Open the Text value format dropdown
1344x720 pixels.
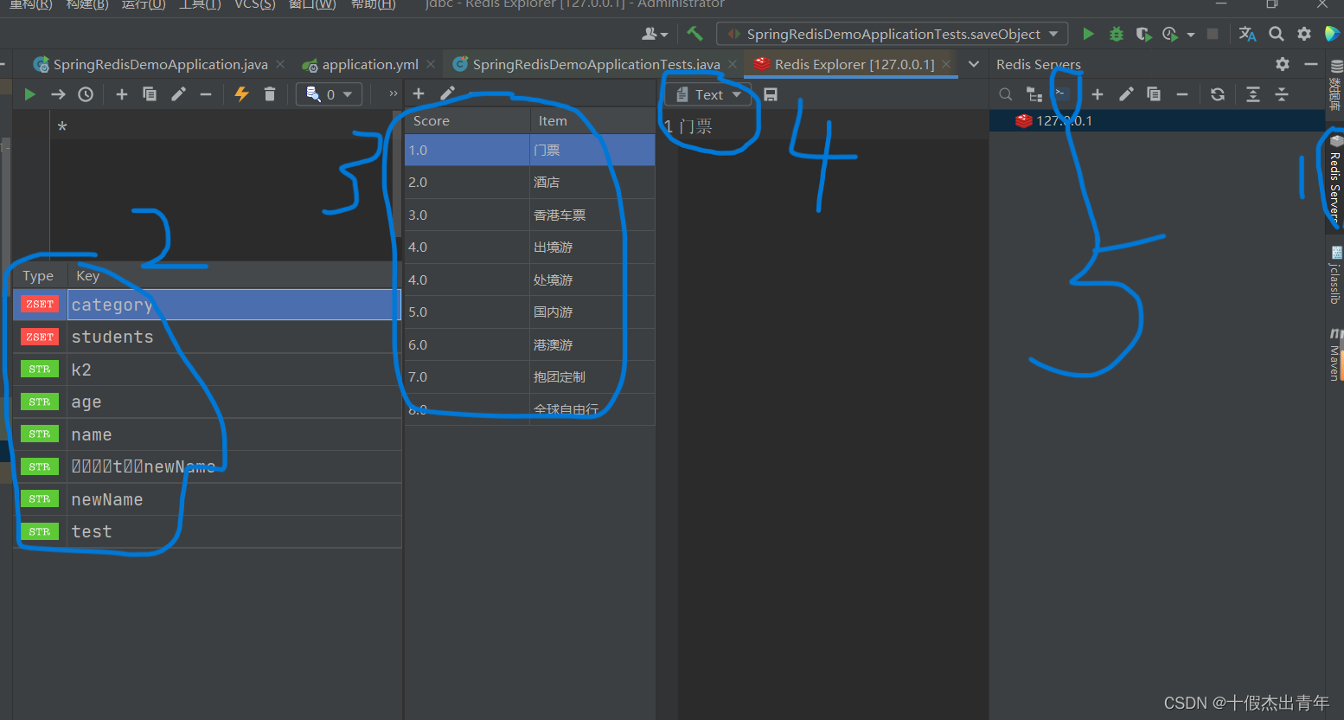pos(709,94)
